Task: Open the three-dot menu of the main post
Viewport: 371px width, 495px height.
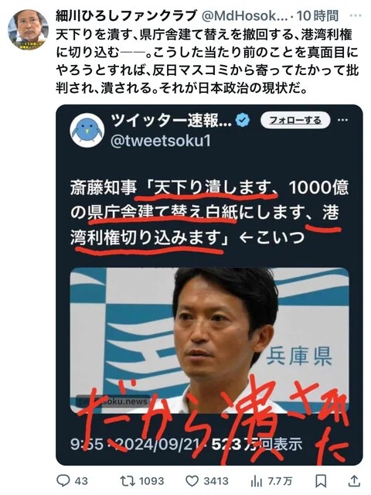Action: point(356,15)
